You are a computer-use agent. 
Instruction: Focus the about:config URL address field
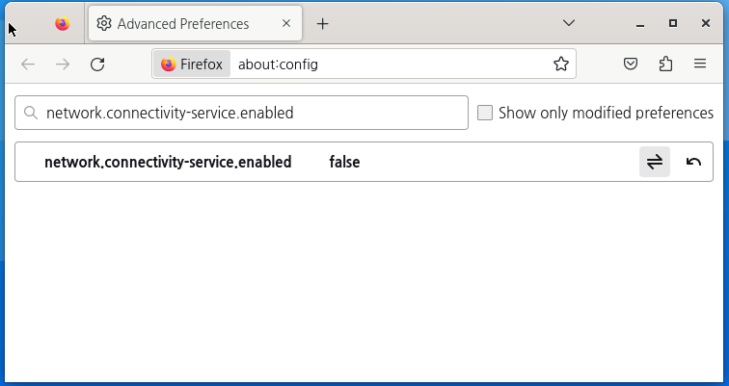pos(391,64)
